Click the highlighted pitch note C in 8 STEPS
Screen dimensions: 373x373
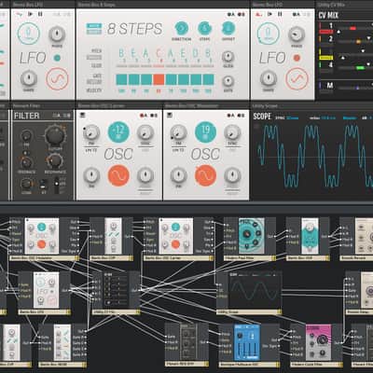159,53
